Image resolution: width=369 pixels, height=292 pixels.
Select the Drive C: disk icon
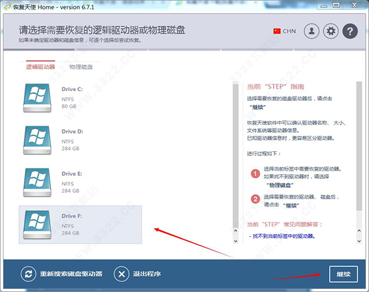tap(37, 98)
